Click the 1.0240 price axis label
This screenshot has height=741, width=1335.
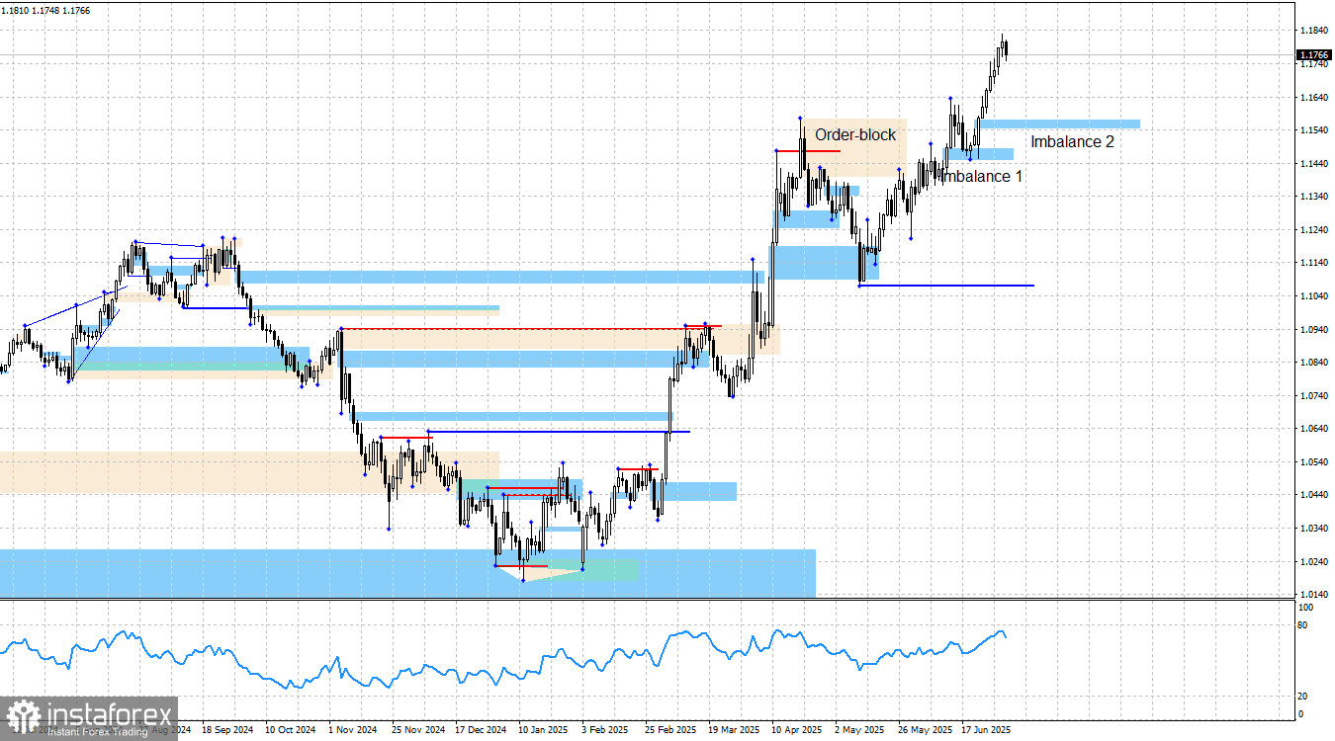point(1313,562)
